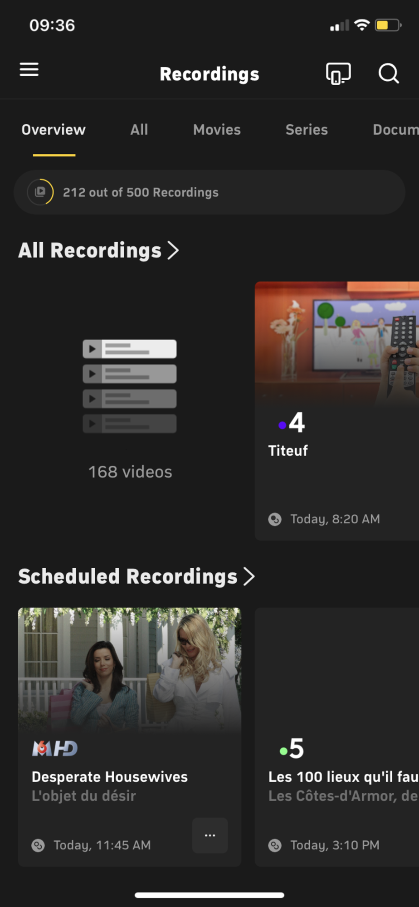Switch to the Movies tab
The height and width of the screenshot is (907, 419).
point(217,130)
